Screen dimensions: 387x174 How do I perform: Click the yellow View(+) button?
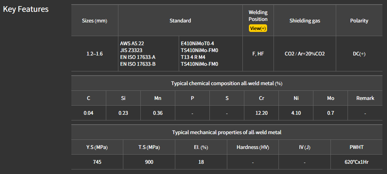click(258, 28)
